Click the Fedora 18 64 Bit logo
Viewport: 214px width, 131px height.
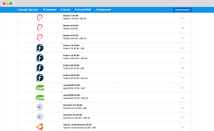[x=40, y=58]
